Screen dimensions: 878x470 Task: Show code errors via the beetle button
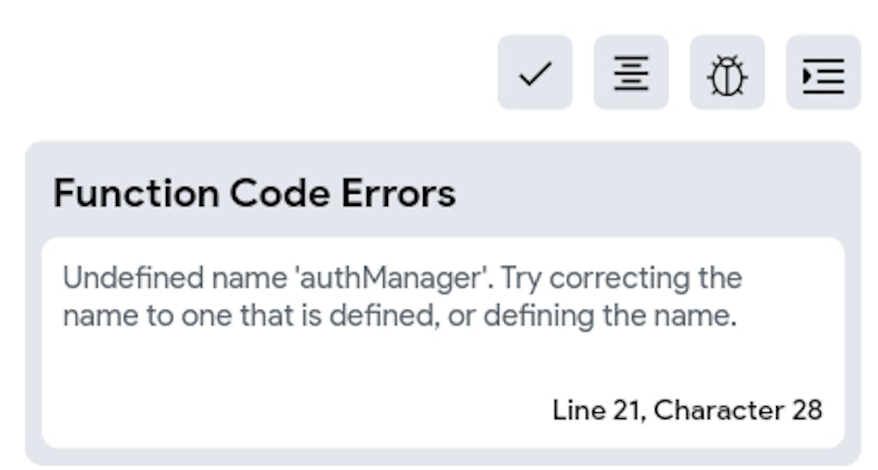pyautogui.click(x=727, y=74)
